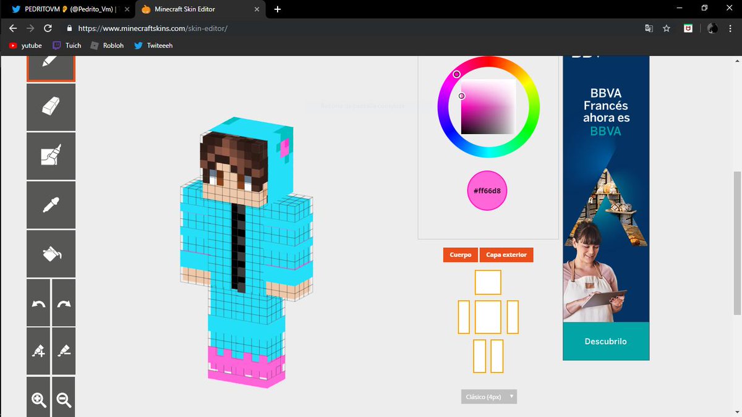Bookmark this page with the star
This screenshot has width=742, height=417.
click(667, 28)
